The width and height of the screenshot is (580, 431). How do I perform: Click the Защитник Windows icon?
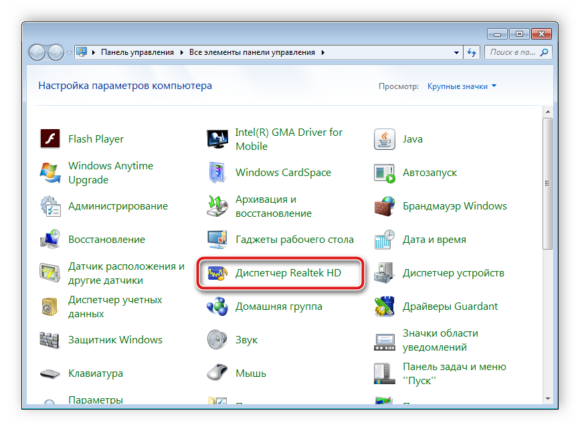pyautogui.click(x=51, y=340)
